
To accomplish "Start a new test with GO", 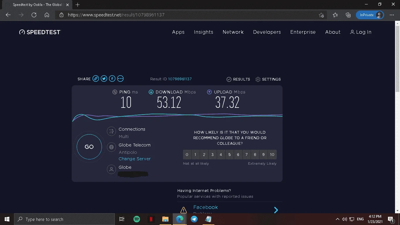I will pos(89,147).
